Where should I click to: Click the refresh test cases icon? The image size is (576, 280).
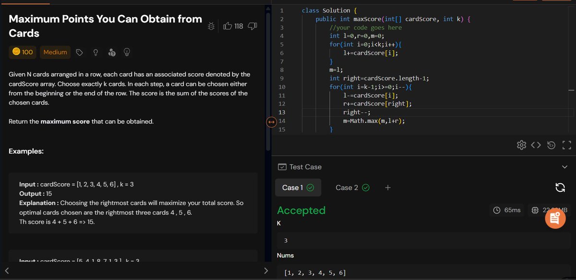pyautogui.click(x=560, y=187)
